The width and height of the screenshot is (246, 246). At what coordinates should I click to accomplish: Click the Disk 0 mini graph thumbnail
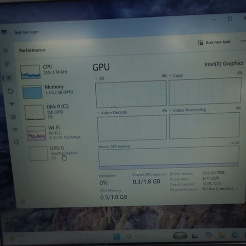point(34,112)
